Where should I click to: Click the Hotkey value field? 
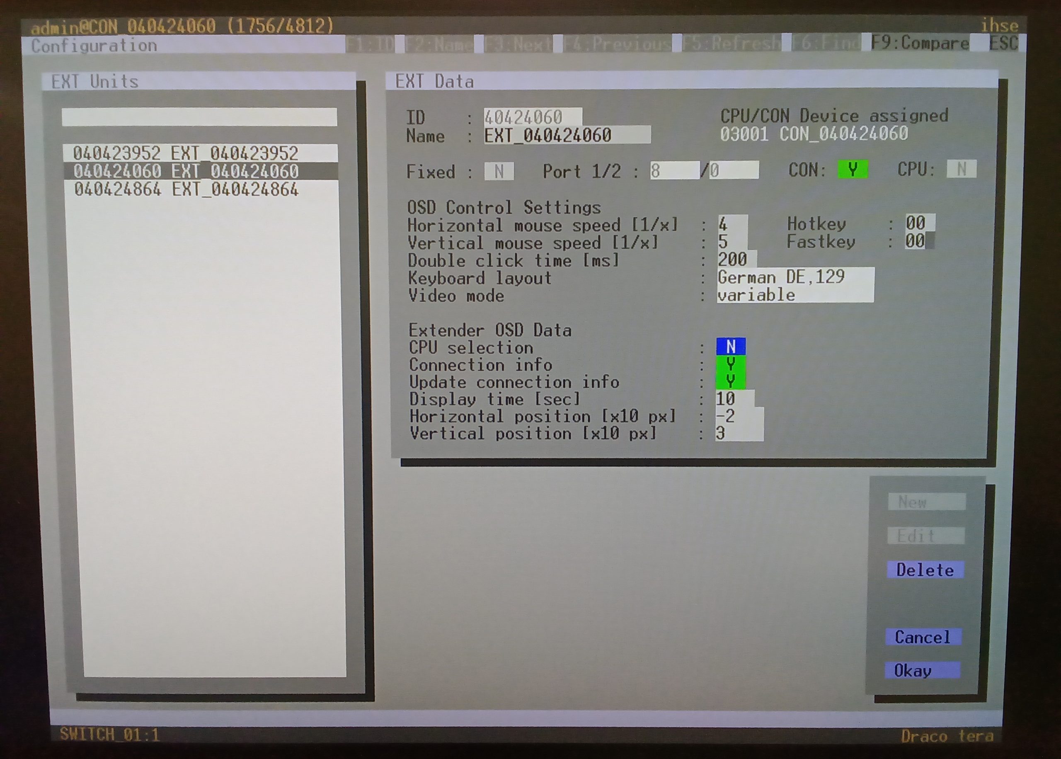(919, 223)
